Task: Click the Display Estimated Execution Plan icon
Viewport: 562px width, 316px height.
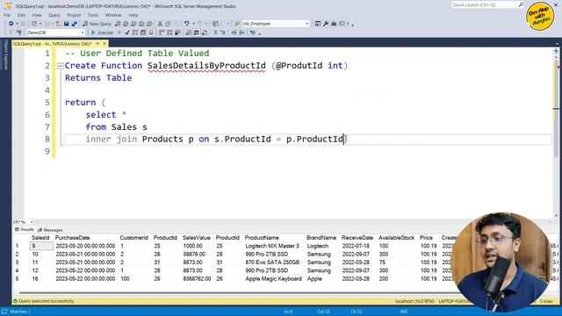Action: [135, 32]
